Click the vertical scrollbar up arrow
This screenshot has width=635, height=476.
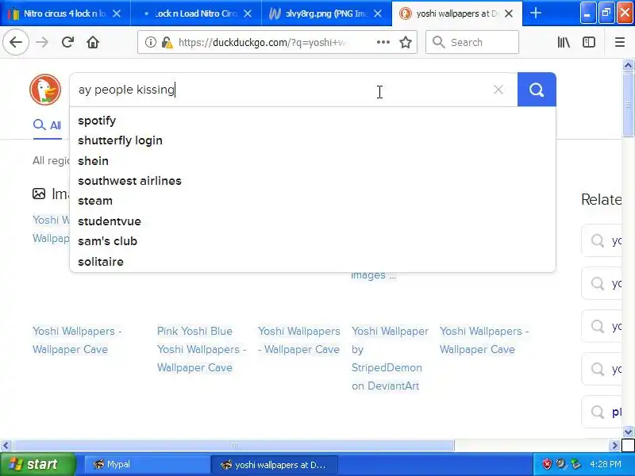click(x=628, y=65)
